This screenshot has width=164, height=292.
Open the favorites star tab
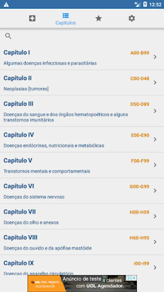(x=99, y=18)
